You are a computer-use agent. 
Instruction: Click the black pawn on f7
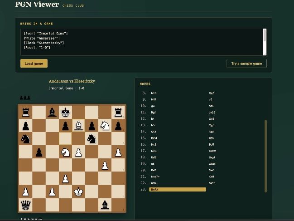click(x=92, y=125)
